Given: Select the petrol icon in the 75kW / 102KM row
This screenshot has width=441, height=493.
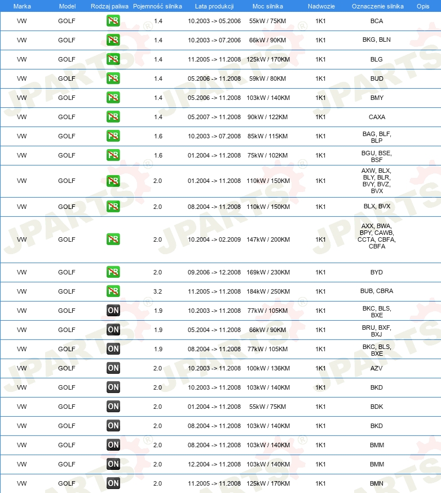Looking at the screenshot, I should click(113, 155).
